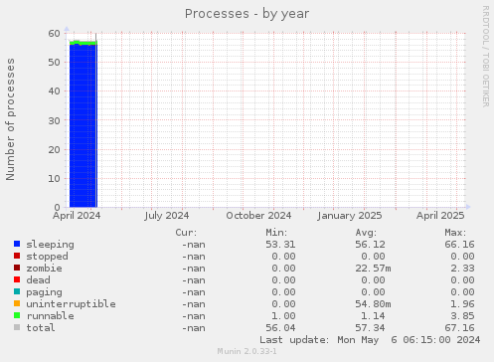Screen dimensions: 494x362
Task: Click the y-axis tick label 40
Action: click(x=55, y=91)
